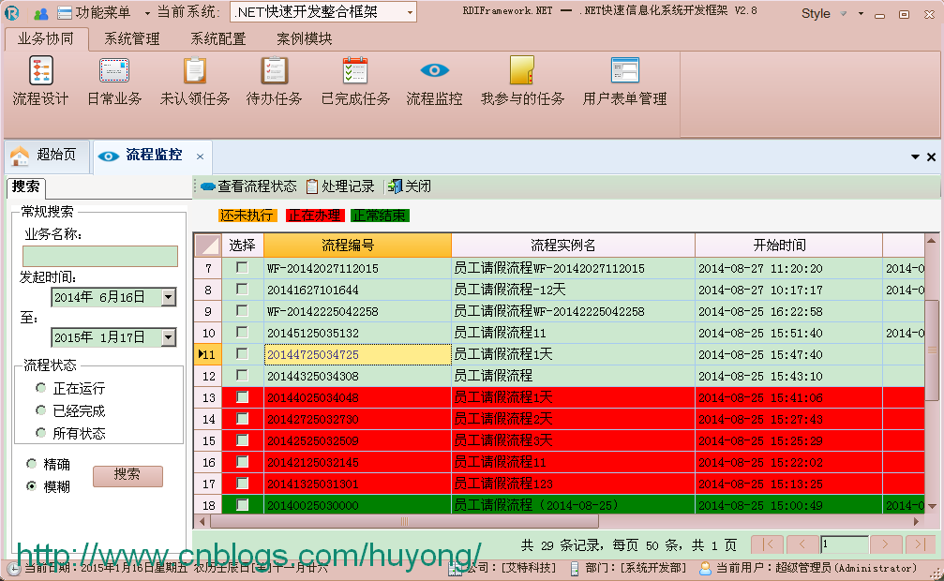Tick the checkbox in row 13
This screenshot has width=944, height=581.
click(242, 396)
